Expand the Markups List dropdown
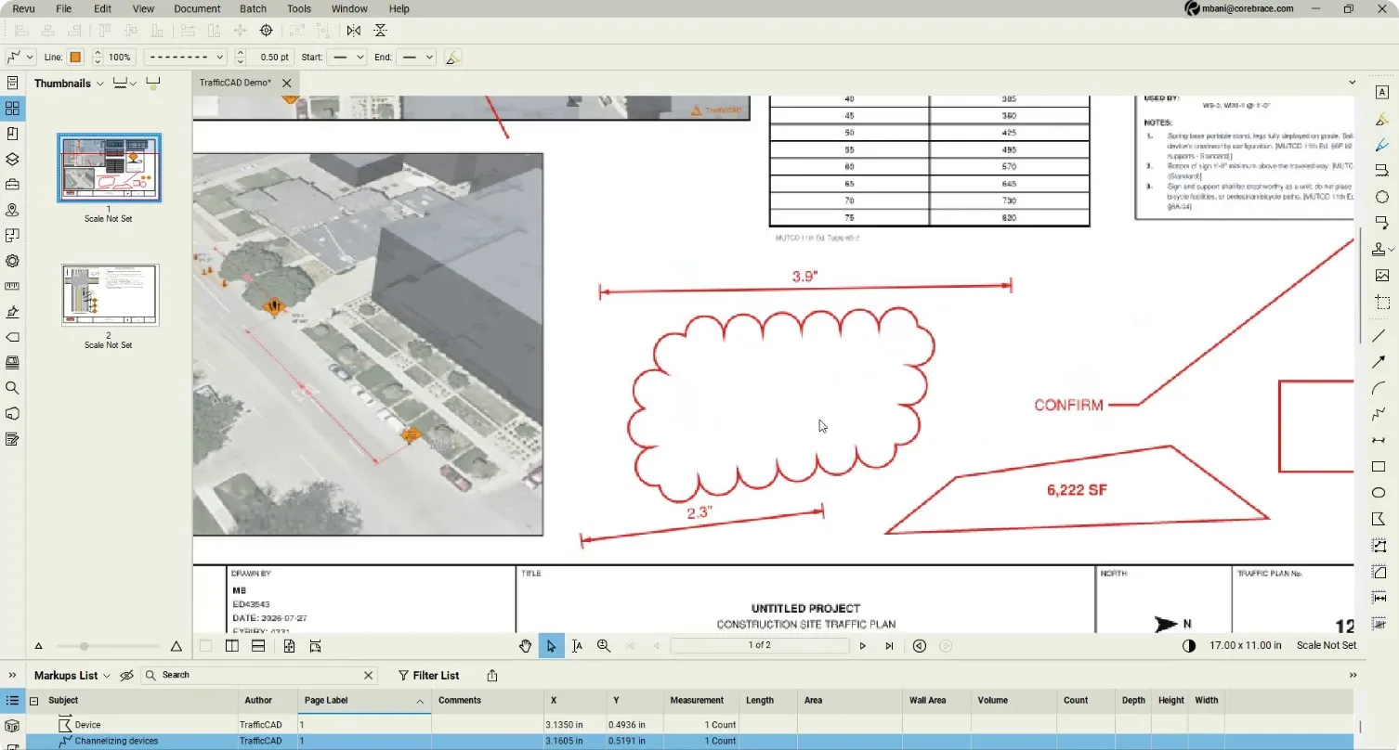This screenshot has height=750, width=1399. click(106, 676)
